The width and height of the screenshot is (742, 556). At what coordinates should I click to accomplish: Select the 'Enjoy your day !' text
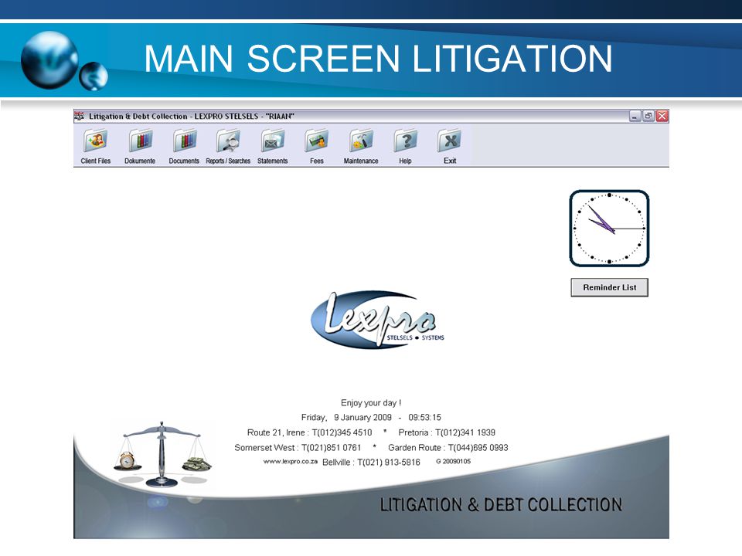tap(371, 403)
